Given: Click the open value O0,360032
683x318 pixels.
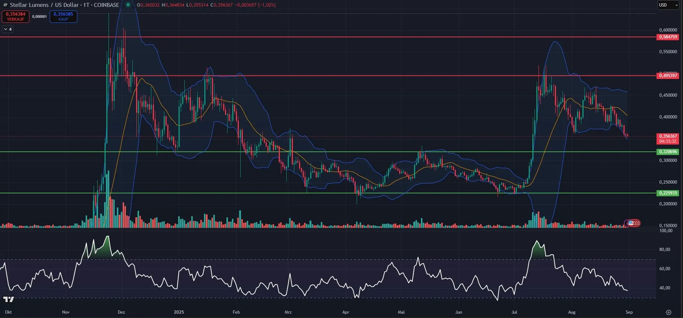Looking at the screenshot, I should 148,5.
